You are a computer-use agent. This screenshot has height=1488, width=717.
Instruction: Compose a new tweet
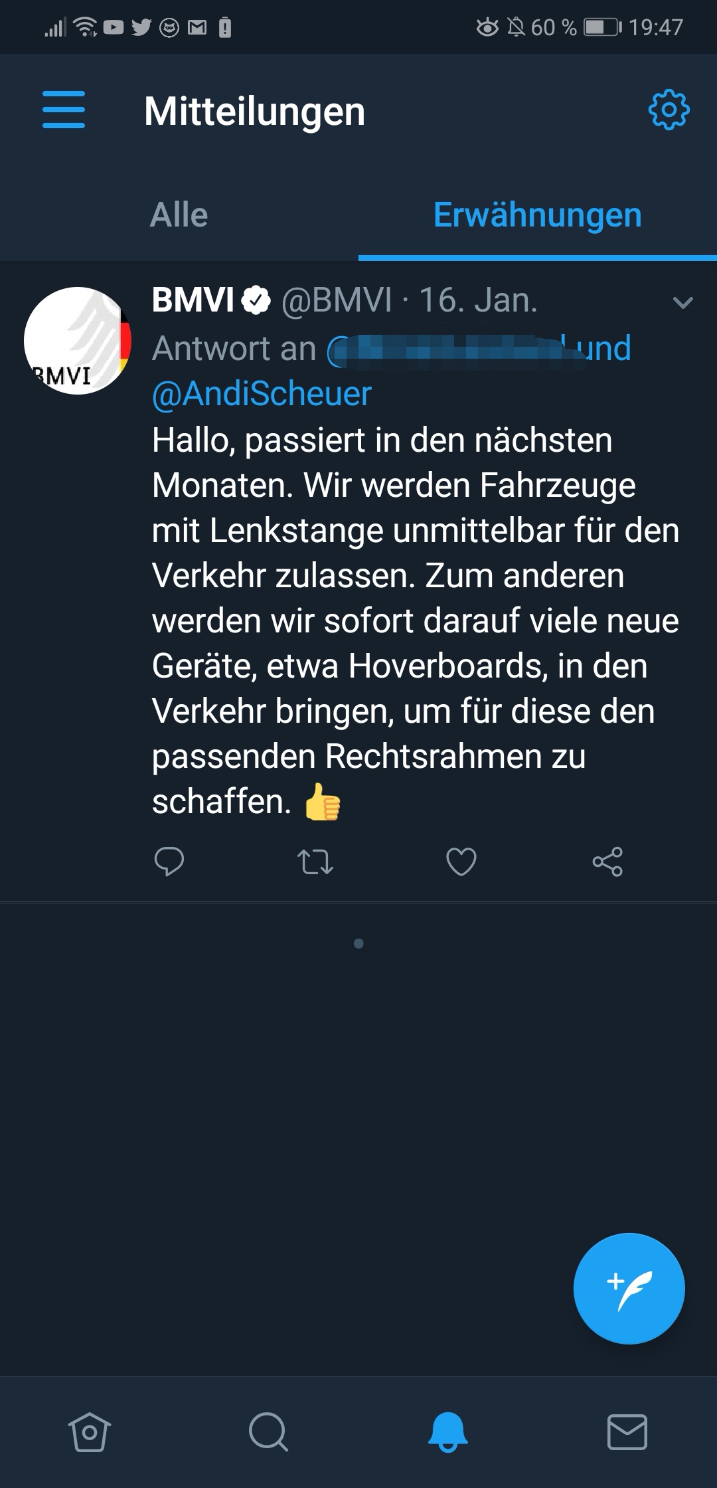point(629,1289)
